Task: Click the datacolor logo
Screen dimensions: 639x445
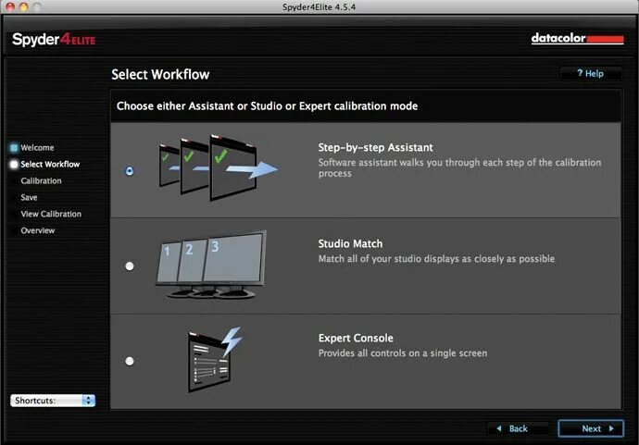Action: [577, 38]
